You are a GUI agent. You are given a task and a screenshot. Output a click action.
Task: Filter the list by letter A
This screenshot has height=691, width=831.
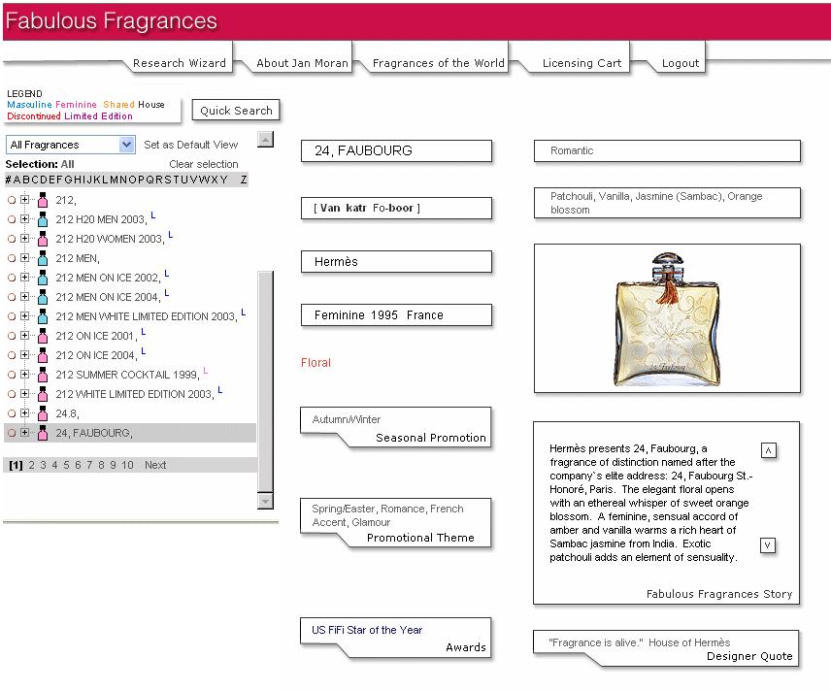[17, 180]
